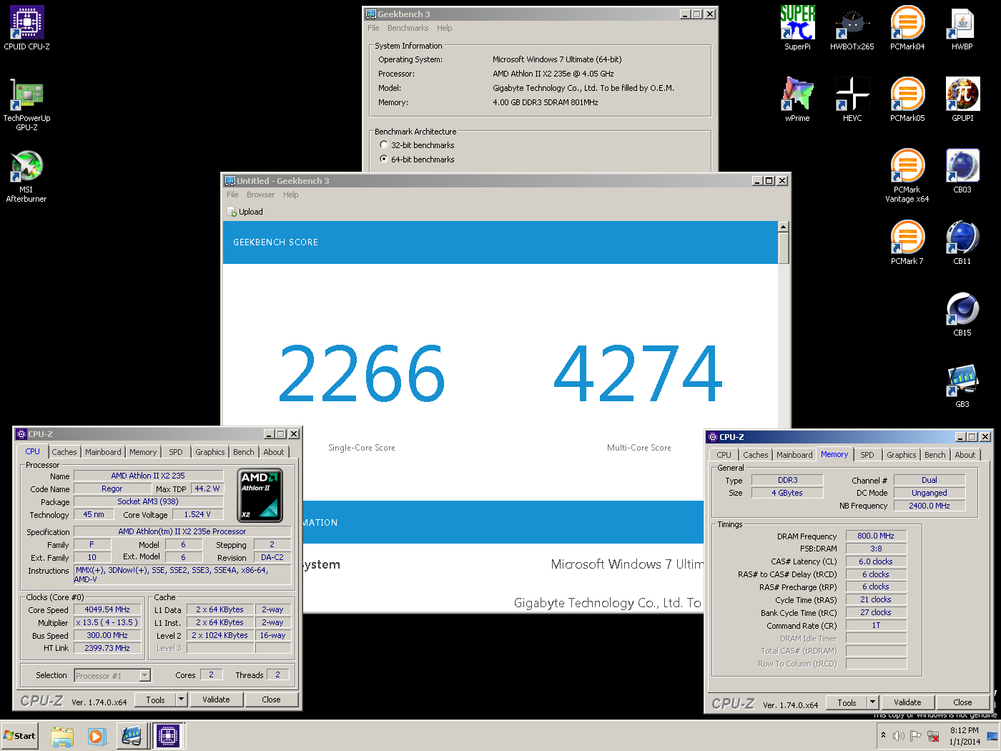Open File menu in Geekbench 3 window
This screenshot has width=1001, height=751.
pyautogui.click(x=373, y=28)
